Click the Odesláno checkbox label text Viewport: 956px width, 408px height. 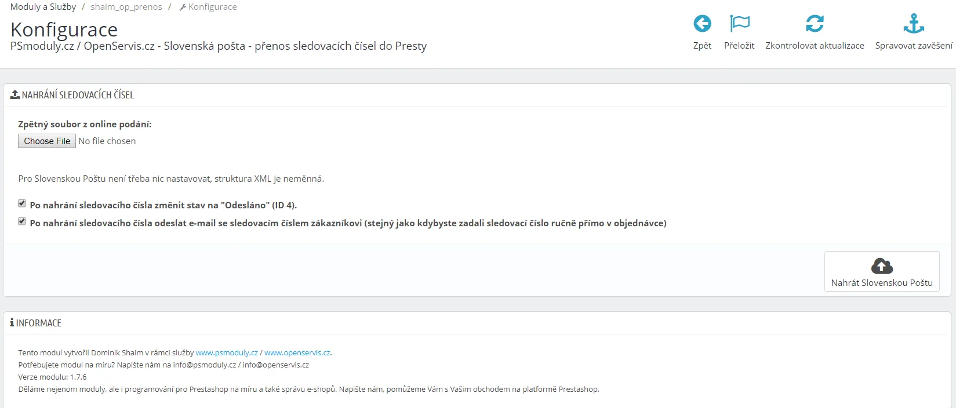(x=163, y=205)
